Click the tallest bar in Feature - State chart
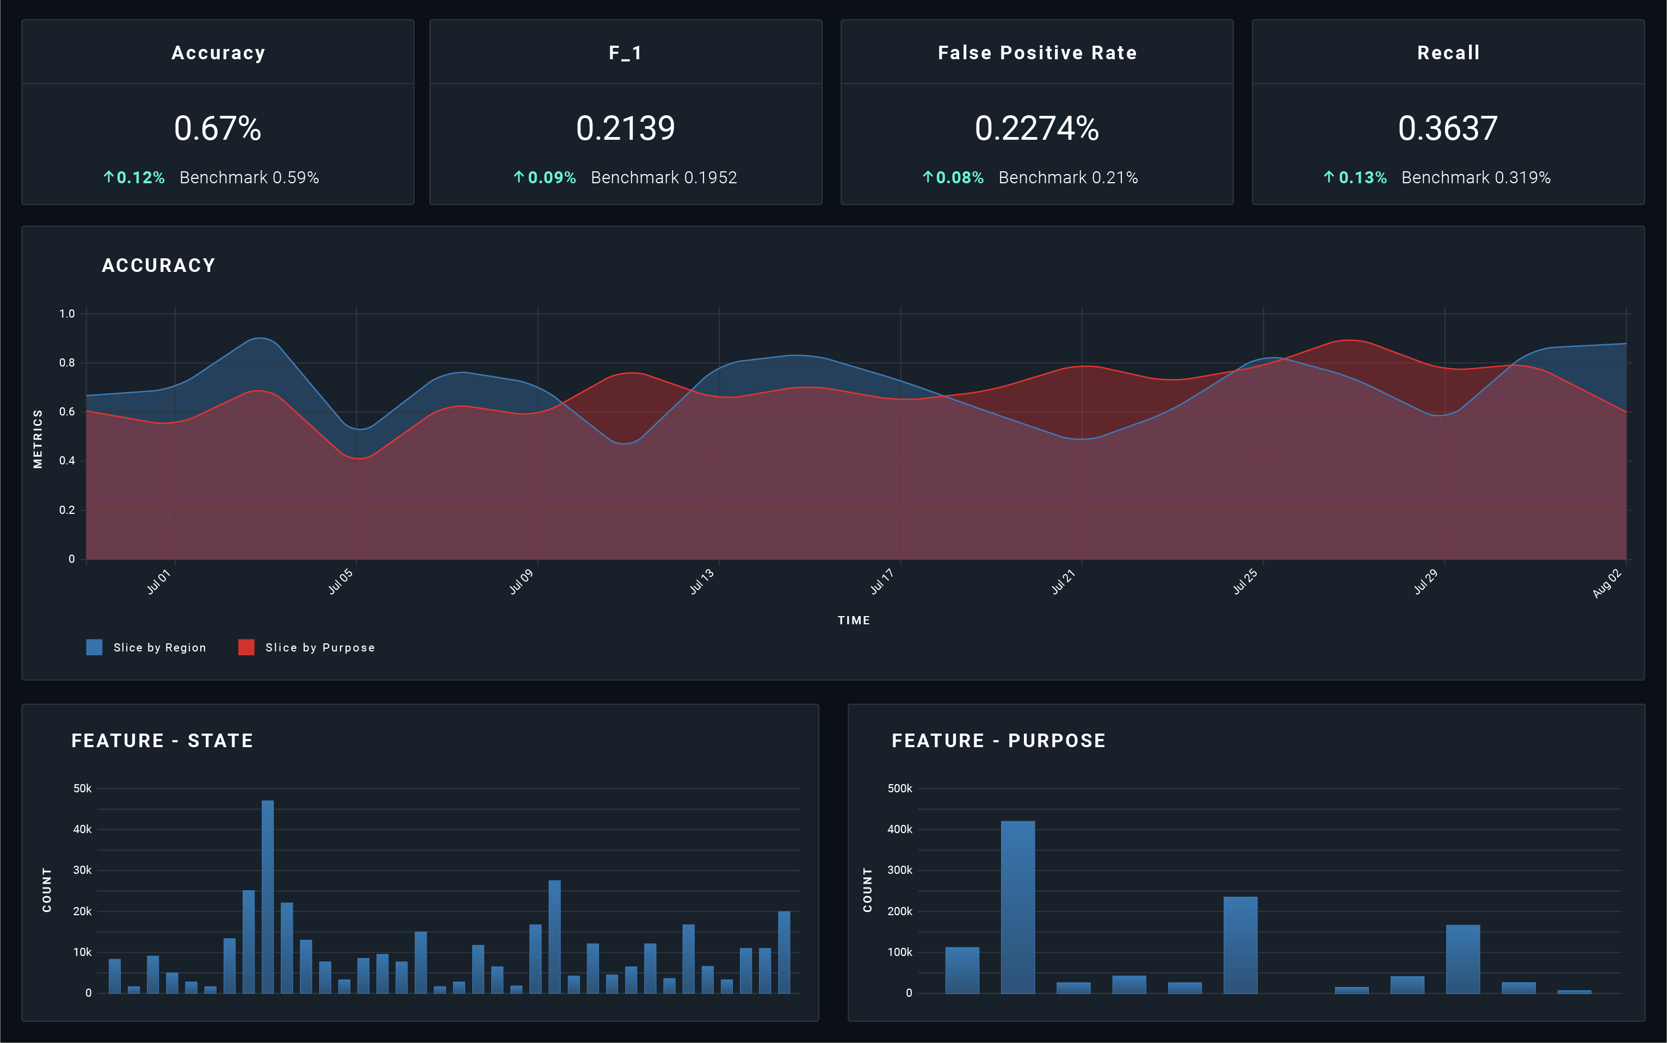The width and height of the screenshot is (1667, 1043). 268,897
